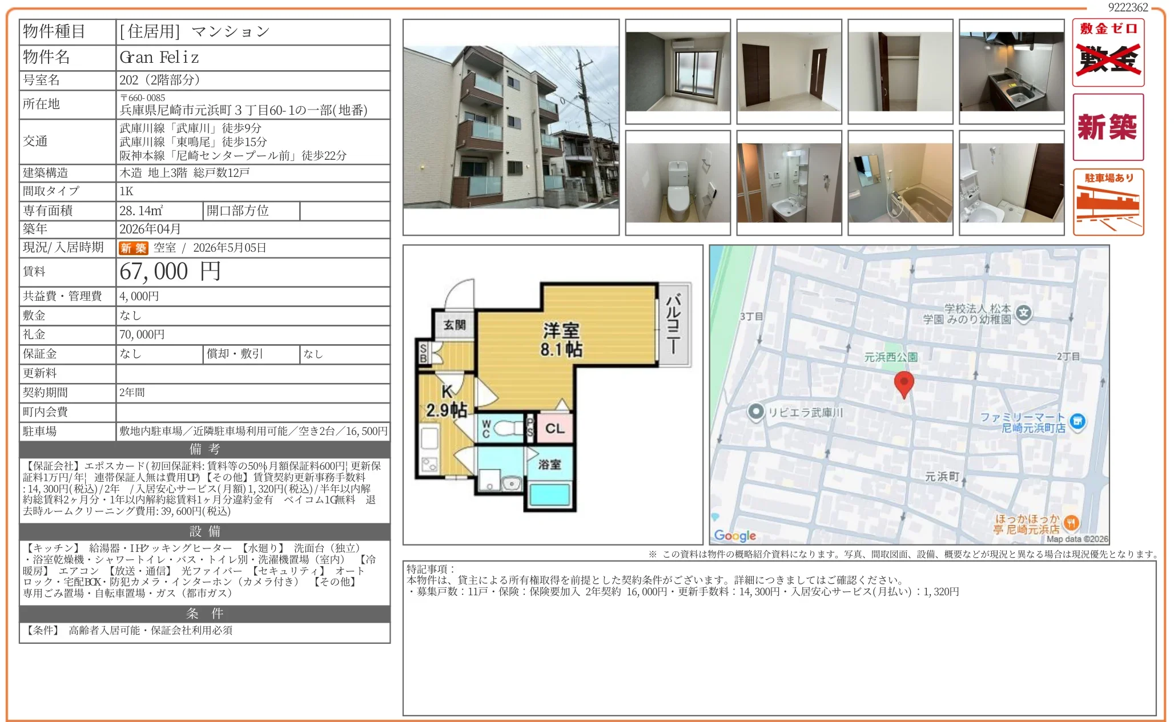Open the building exterior photo
The height and width of the screenshot is (722, 1174).
pyautogui.click(x=510, y=127)
